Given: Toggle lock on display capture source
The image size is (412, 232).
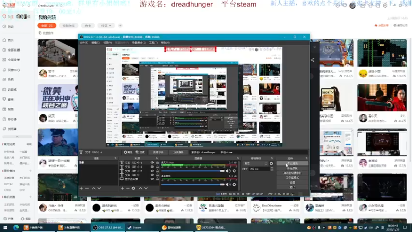Looking at the screenshot, I should [157, 179].
